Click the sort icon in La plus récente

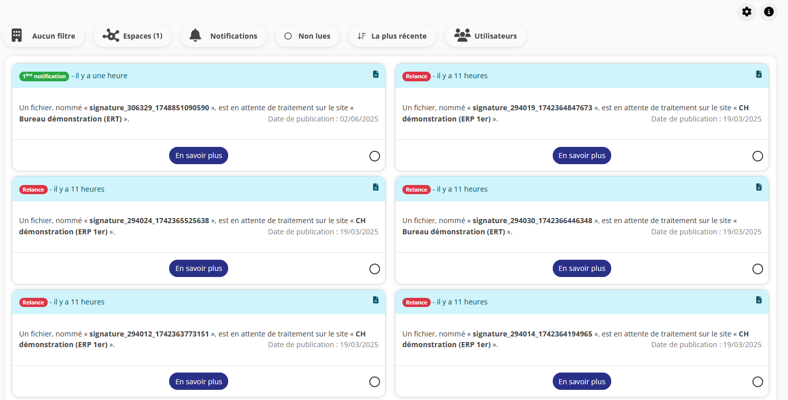click(361, 36)
